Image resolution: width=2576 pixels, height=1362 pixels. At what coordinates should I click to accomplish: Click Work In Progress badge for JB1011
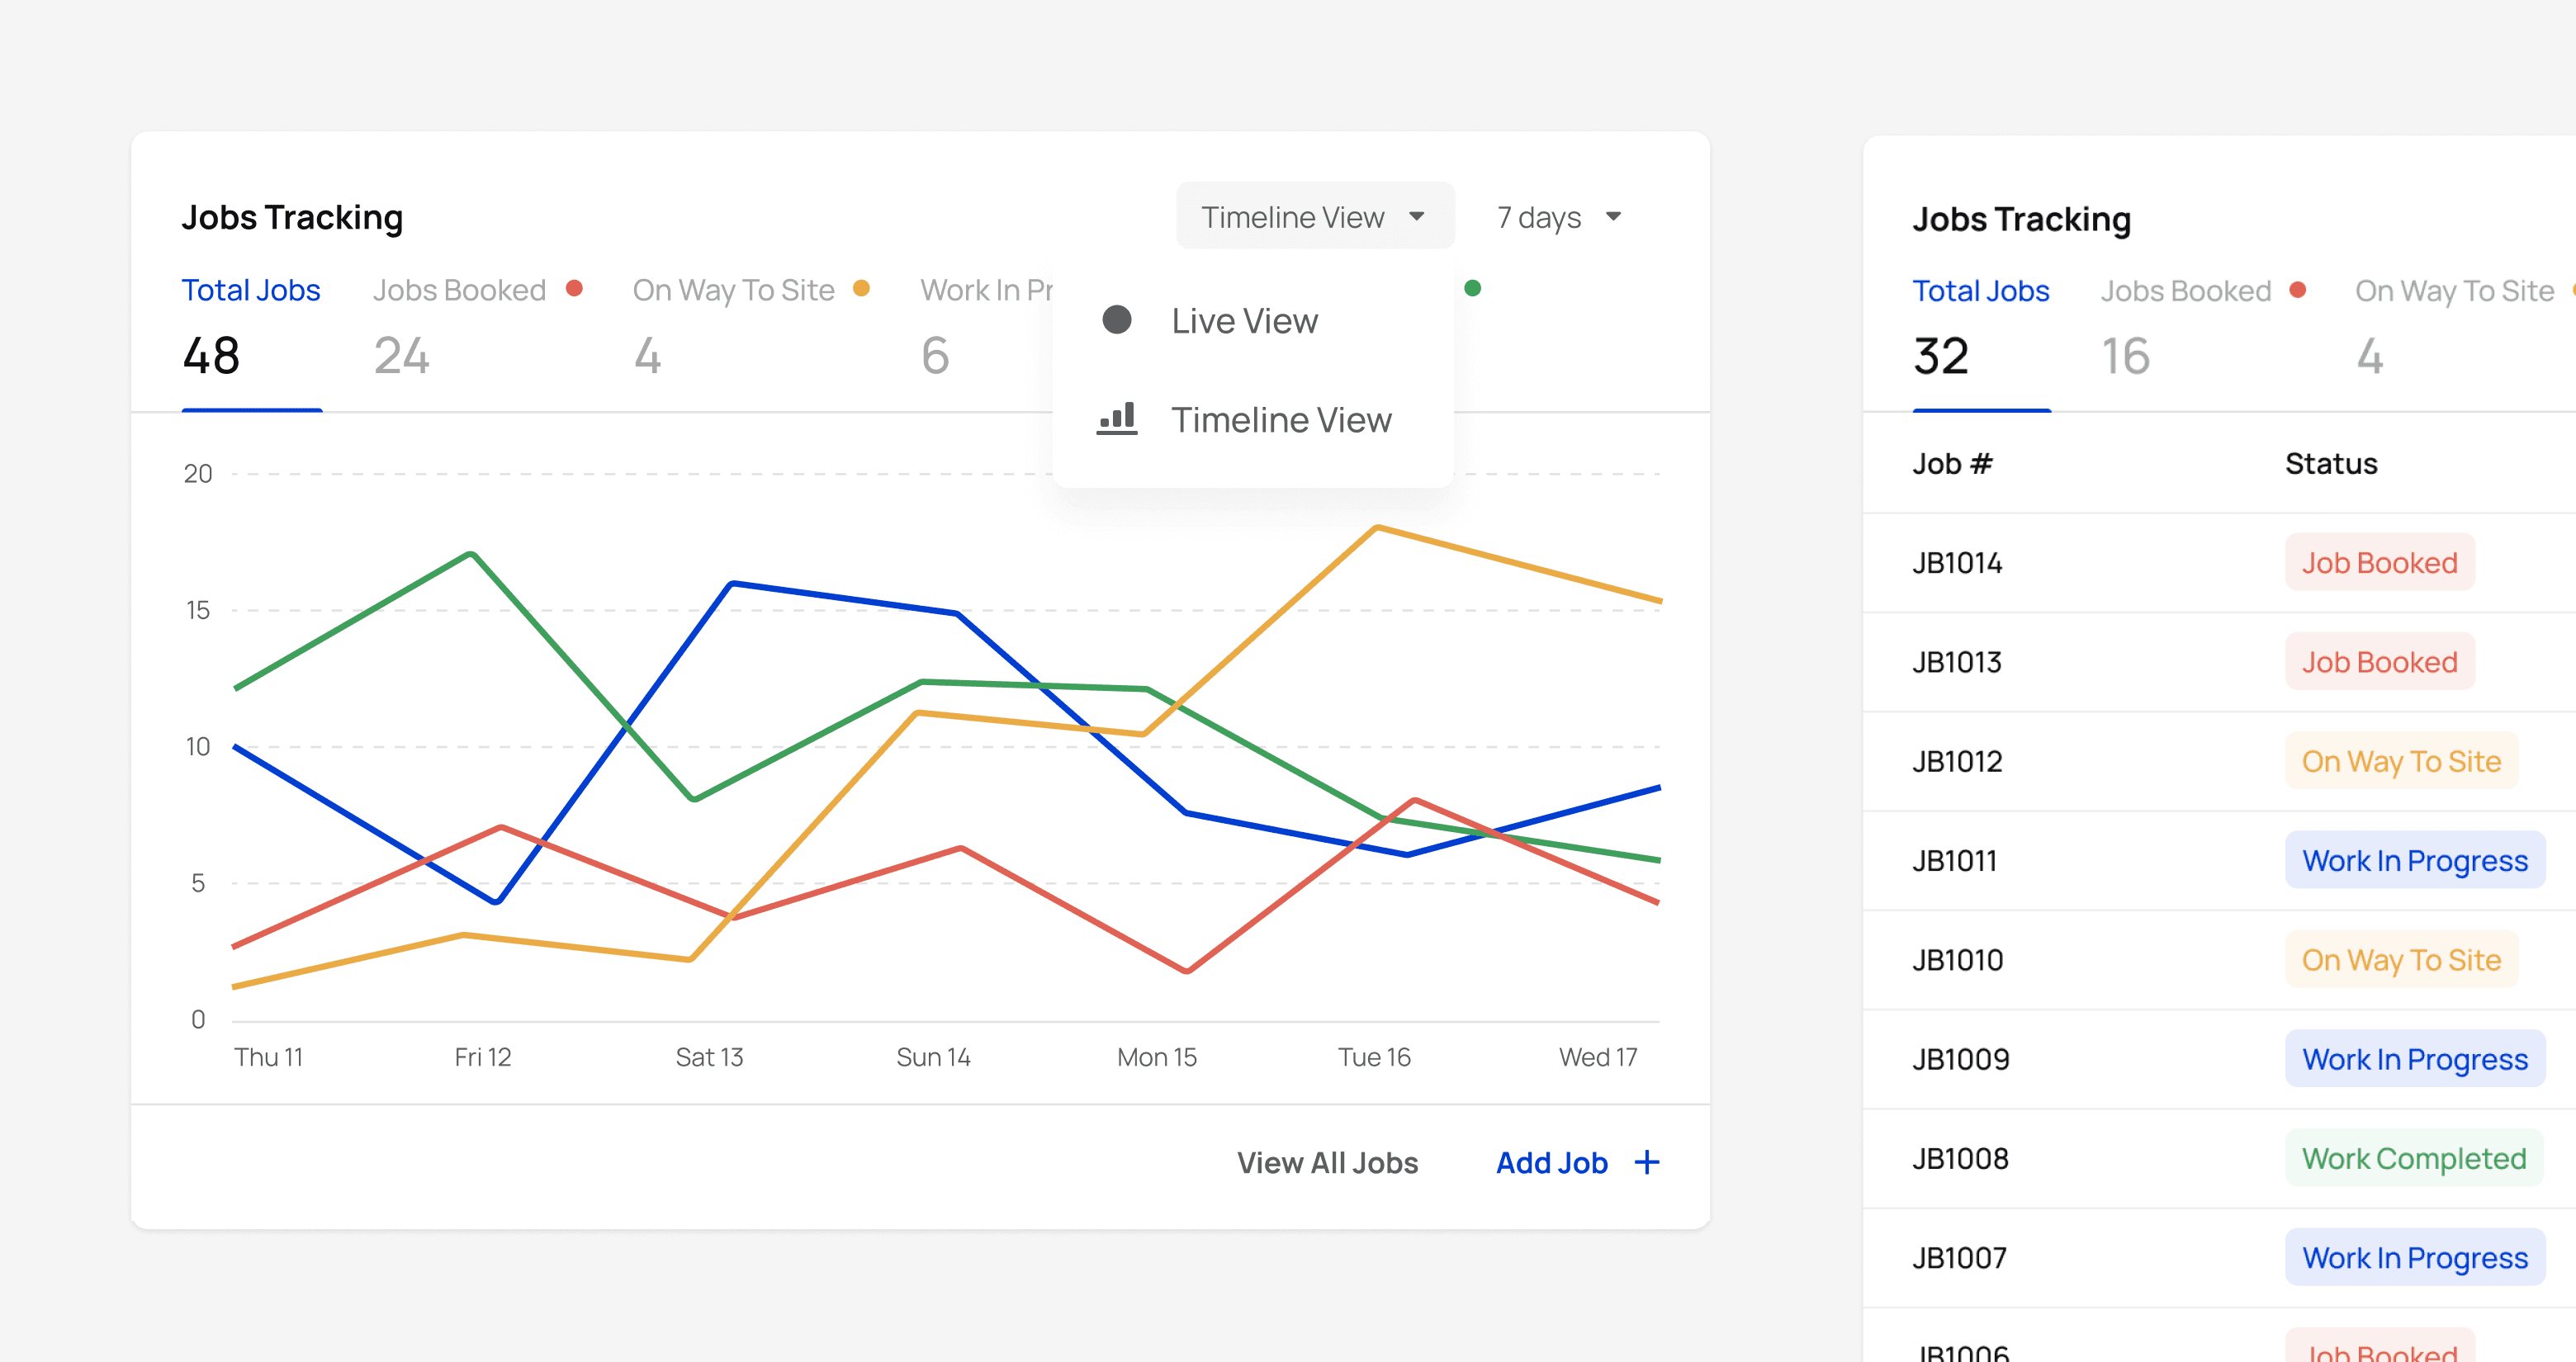point(2414,860)
